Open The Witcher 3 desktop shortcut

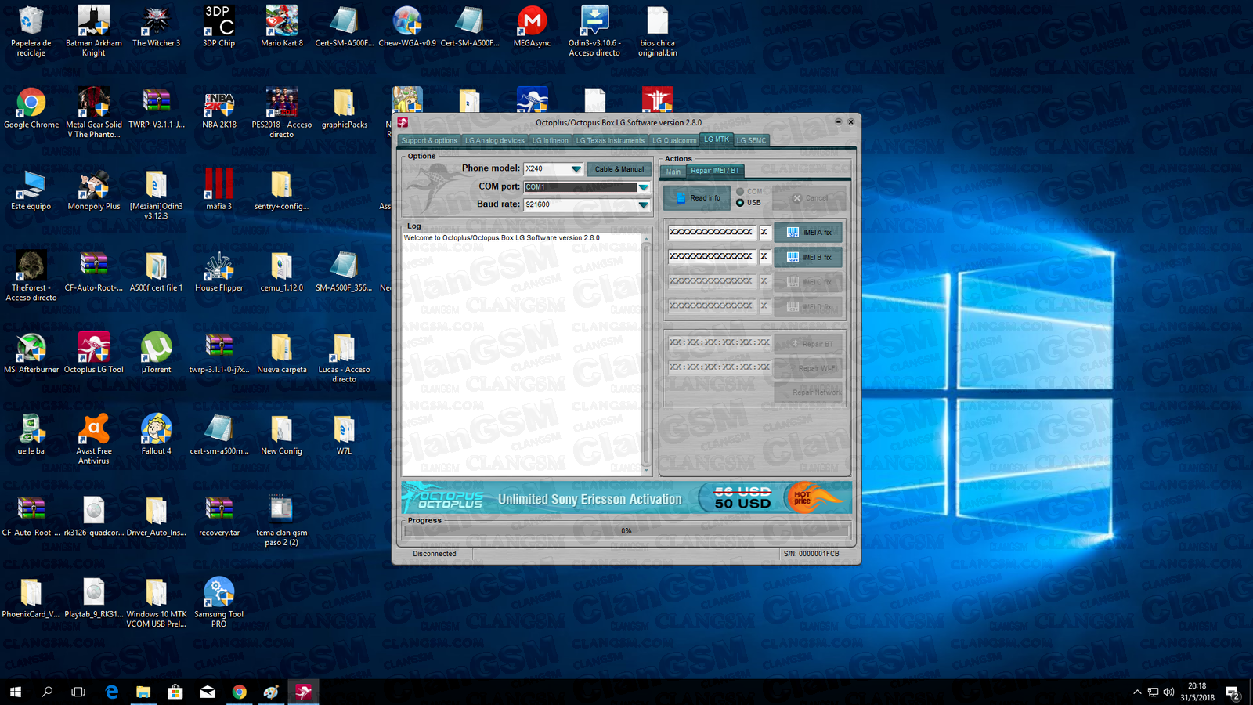click(x=156, y=27)
